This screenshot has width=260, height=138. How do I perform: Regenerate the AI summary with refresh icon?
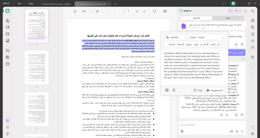tap(227, 115)
